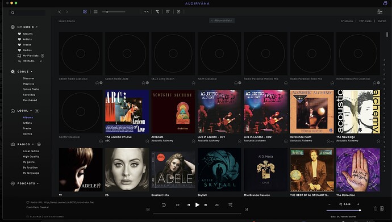Play the current track
The height and width of the screenshot is (222, 392).
[x=197, y=205]
